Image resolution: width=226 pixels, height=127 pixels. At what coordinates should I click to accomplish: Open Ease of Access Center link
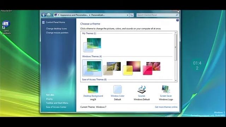tap(56, 107)
